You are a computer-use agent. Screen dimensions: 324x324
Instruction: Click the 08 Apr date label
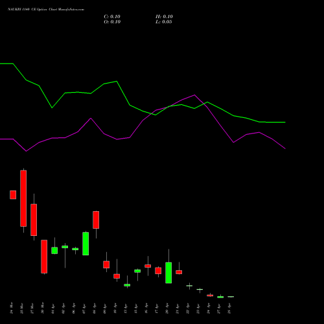95,308
